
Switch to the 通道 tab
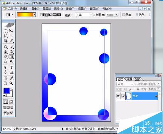coord(129,79)
